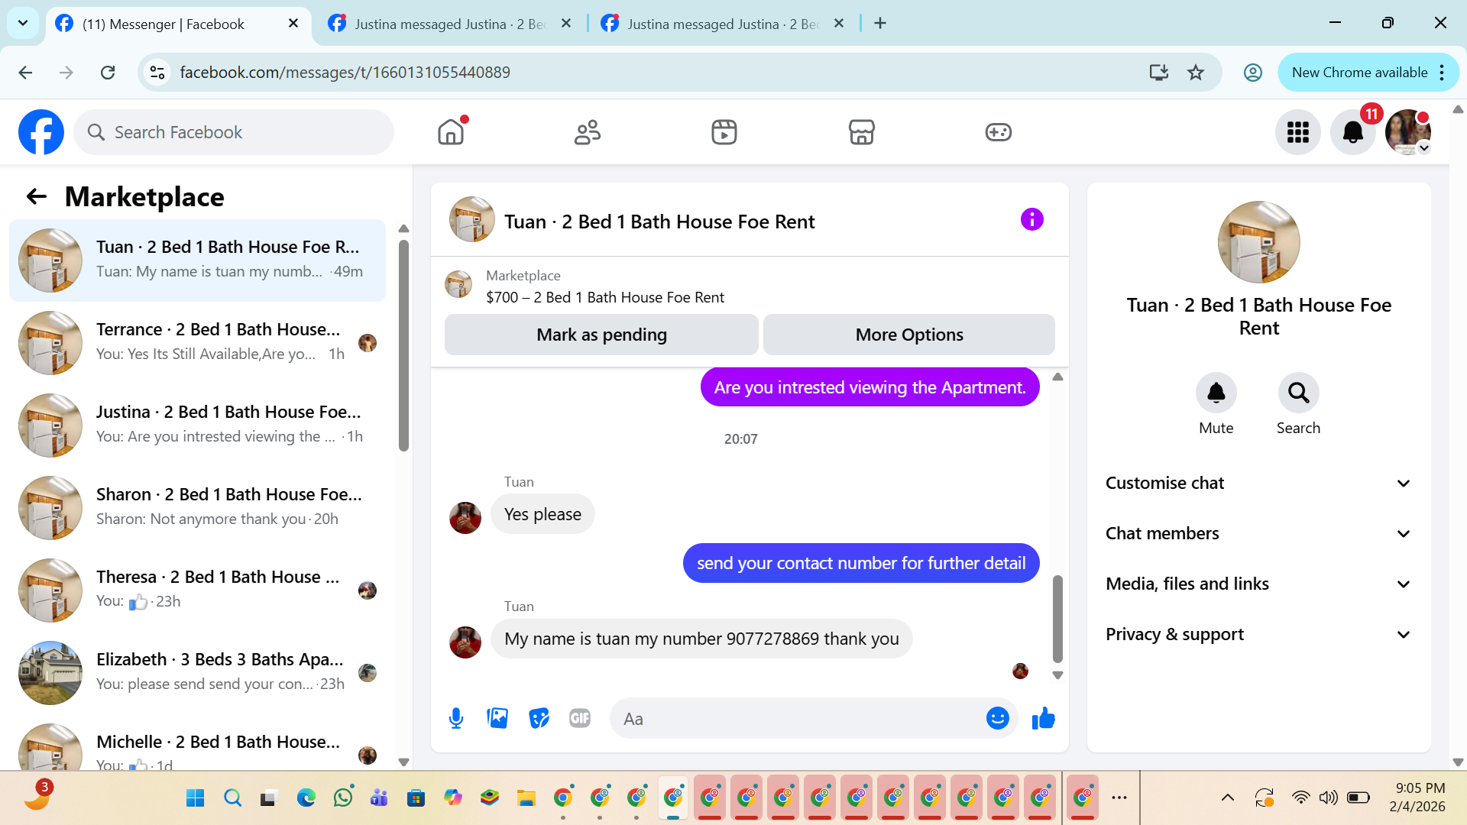
Task: Bookmark this page with star icon
Action: click(x=1196, y=73)
